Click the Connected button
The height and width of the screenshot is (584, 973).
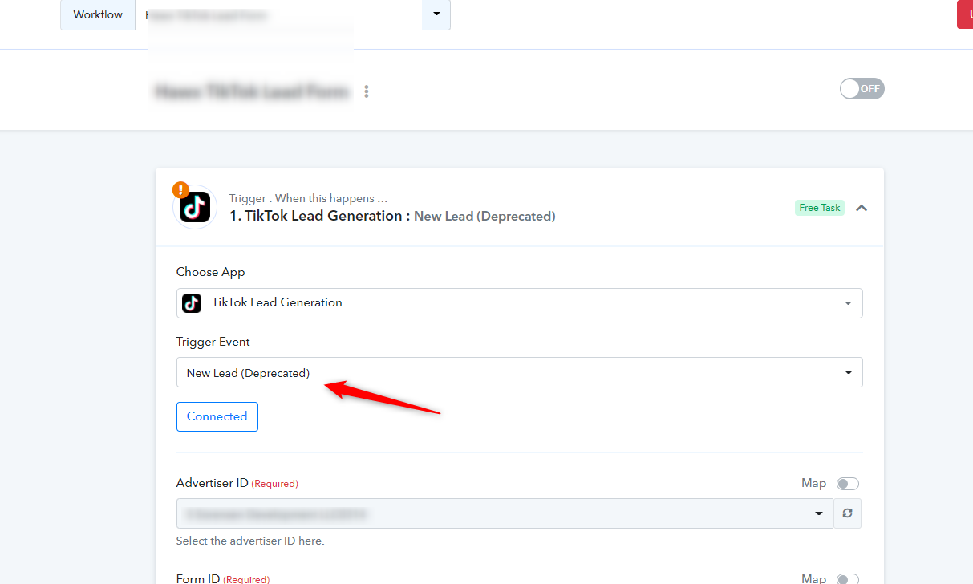tap(217, 416)
